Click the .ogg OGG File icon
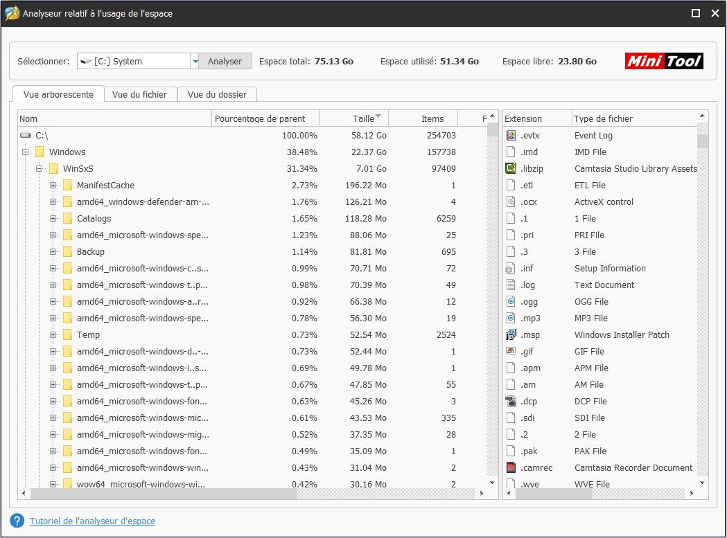 coord(511,301)
